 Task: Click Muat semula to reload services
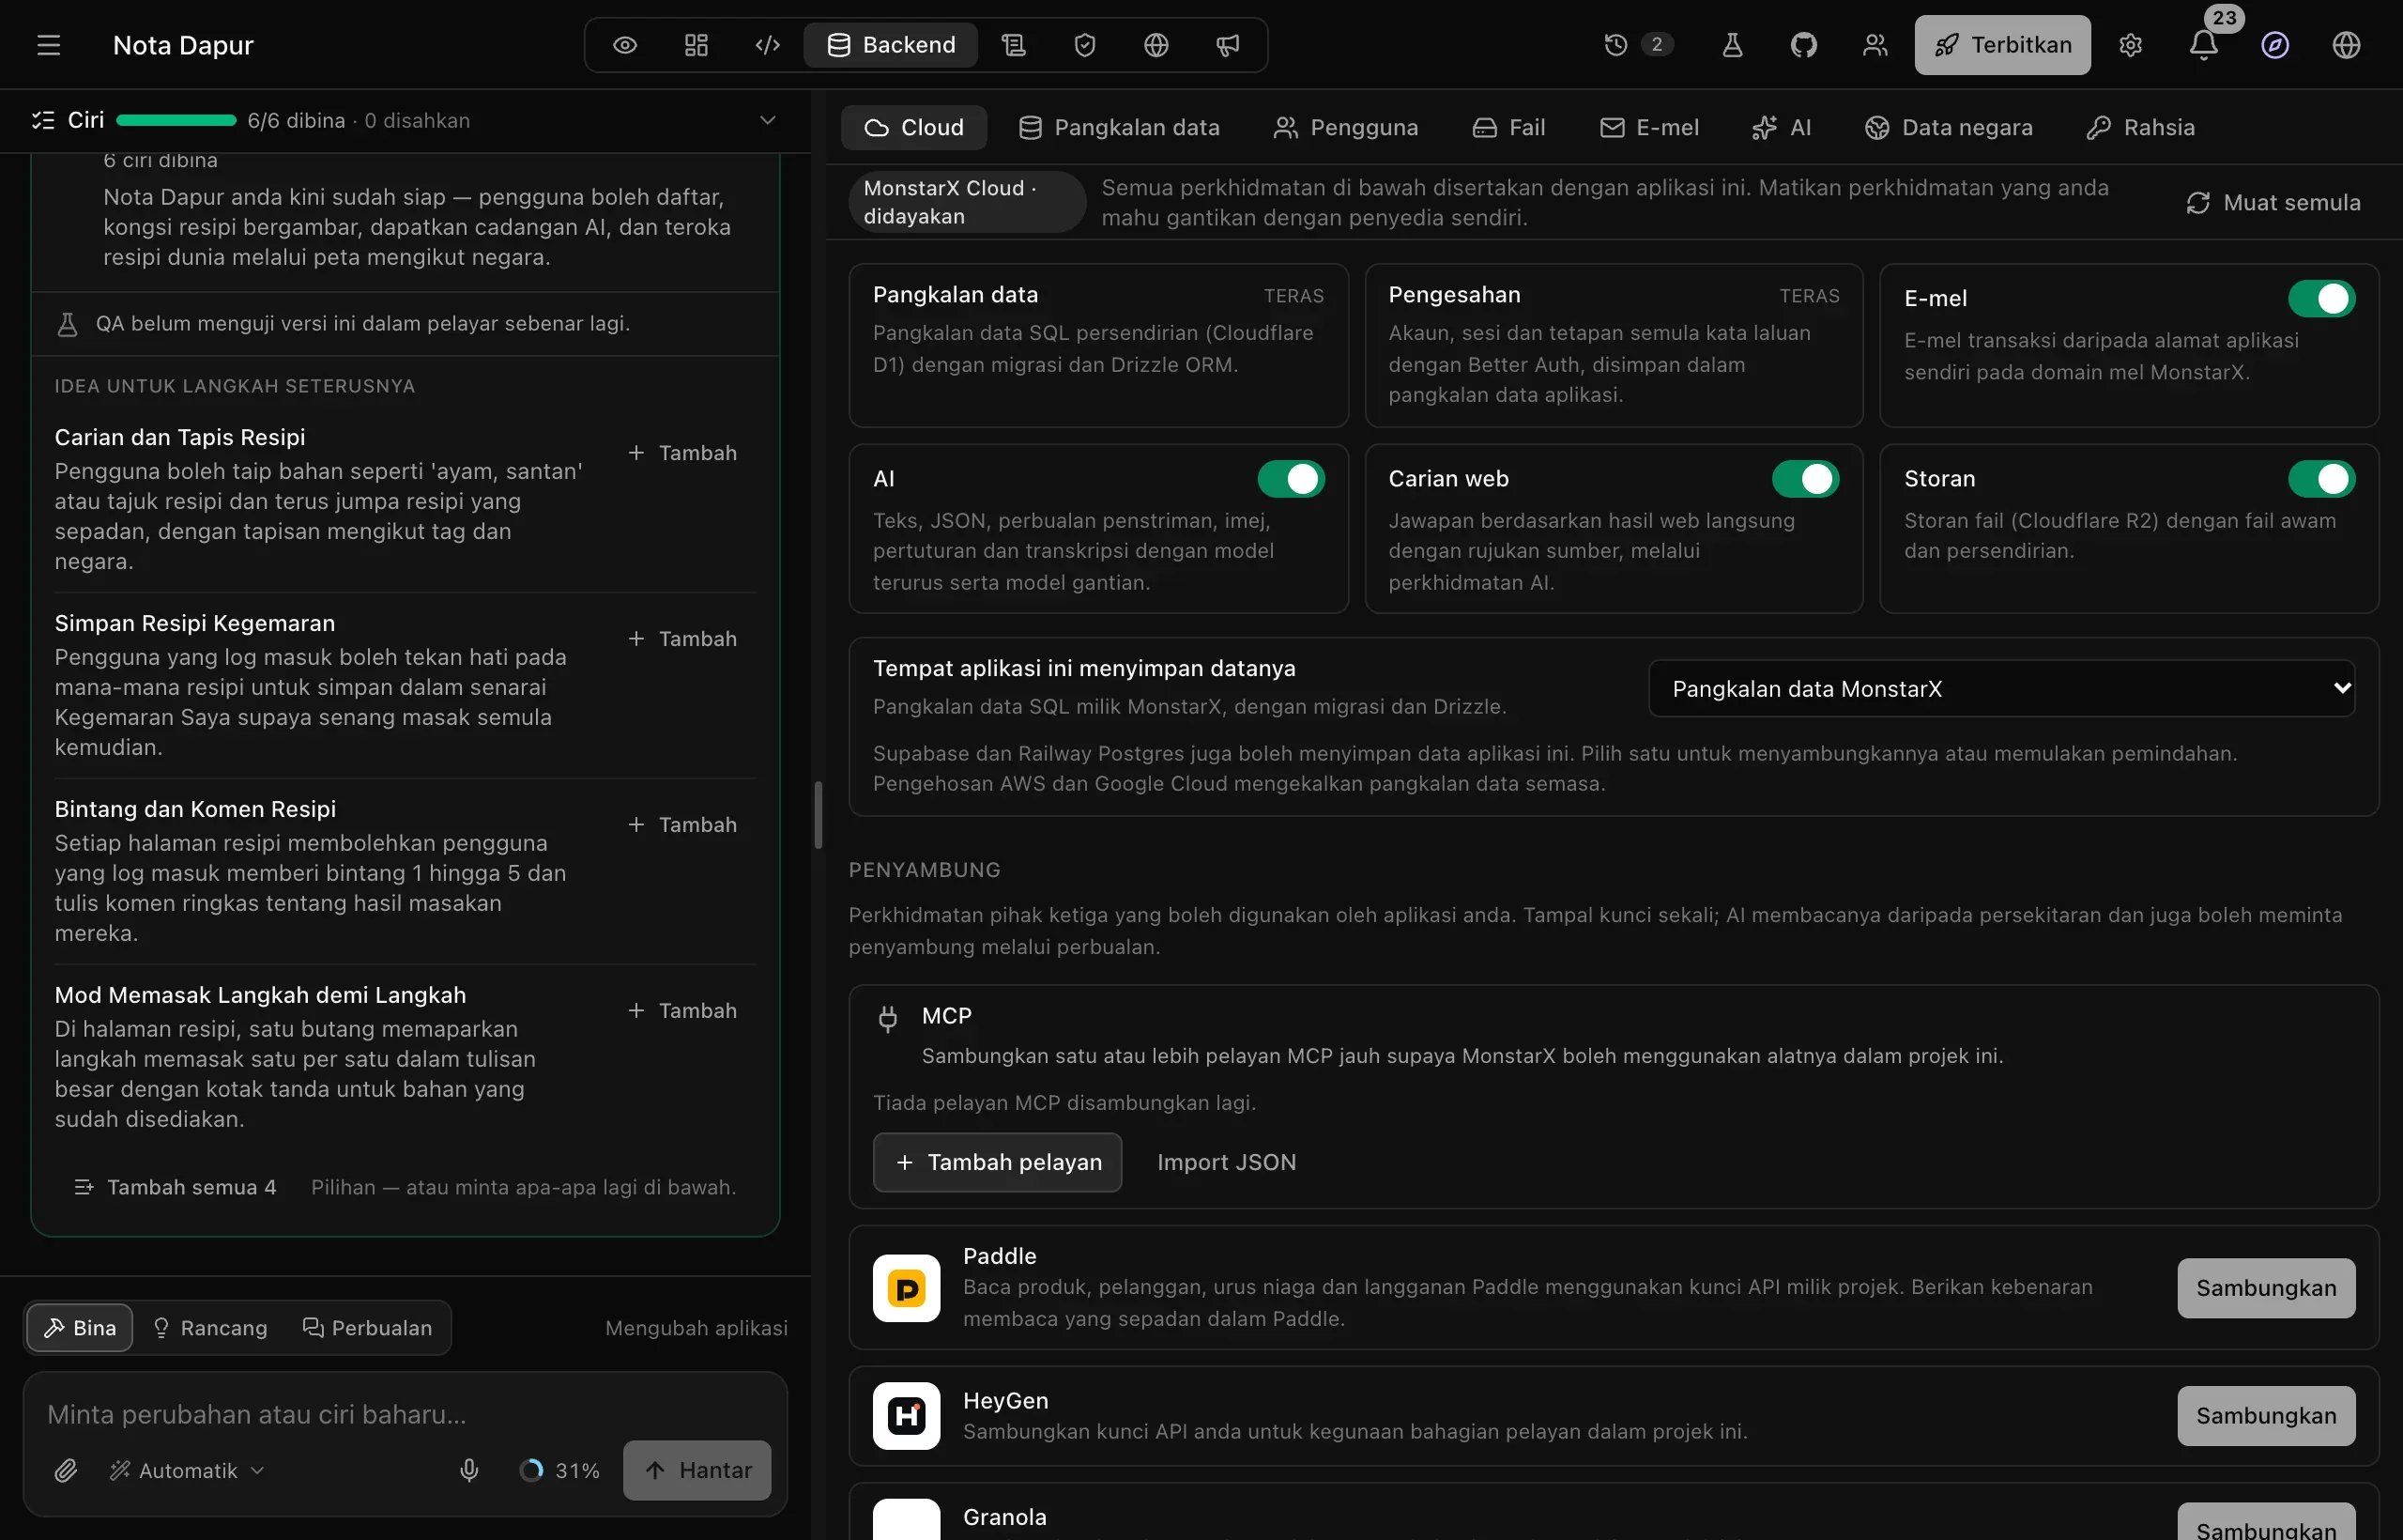coord(2273,203)
